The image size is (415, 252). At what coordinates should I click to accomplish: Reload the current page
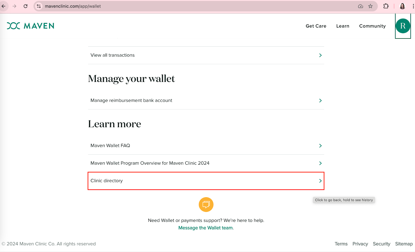click(25, 6)
